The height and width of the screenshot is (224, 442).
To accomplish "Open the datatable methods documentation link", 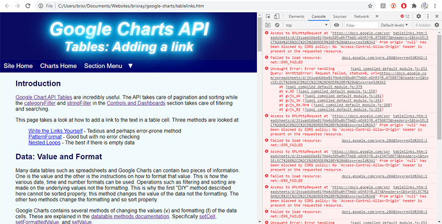I will point(130,216).
